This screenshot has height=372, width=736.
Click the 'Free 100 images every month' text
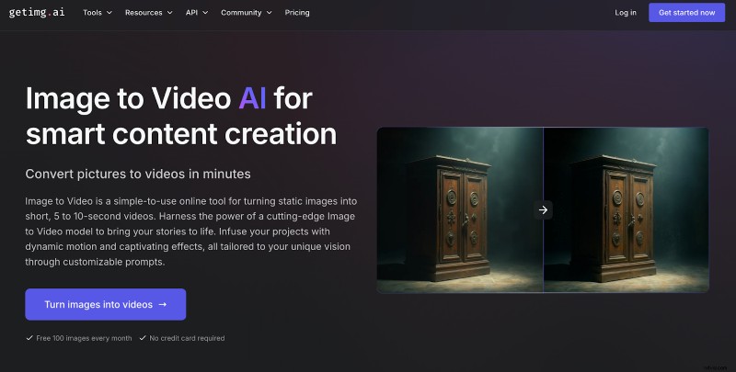pos(84,338)
